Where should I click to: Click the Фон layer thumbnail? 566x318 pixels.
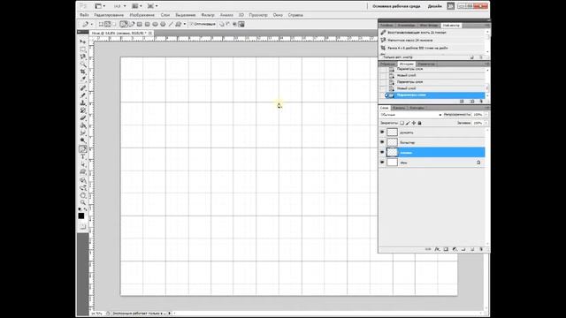(392, 163)
